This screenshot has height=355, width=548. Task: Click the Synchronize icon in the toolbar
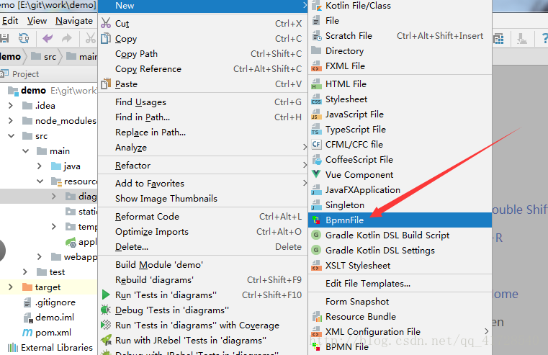click(24, 38)
